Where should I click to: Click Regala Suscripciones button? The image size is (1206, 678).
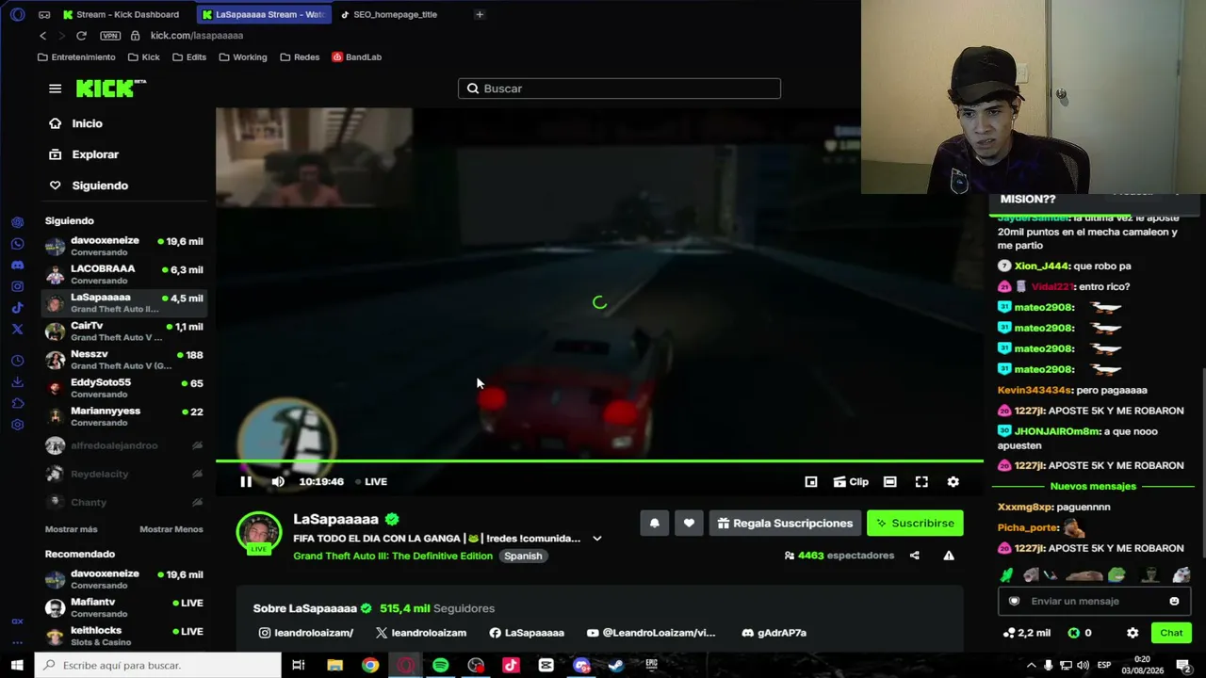[x=786, y=524]
